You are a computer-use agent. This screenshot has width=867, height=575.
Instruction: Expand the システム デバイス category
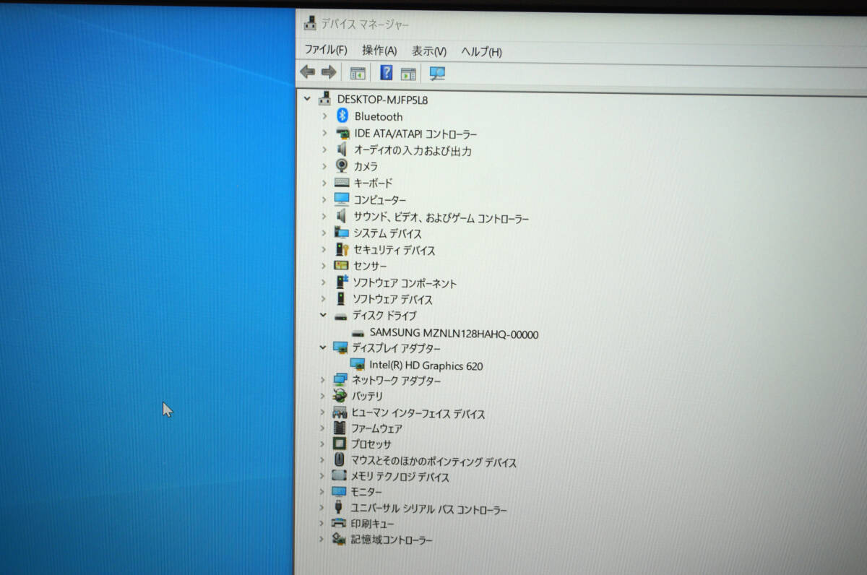pos(324,233)
